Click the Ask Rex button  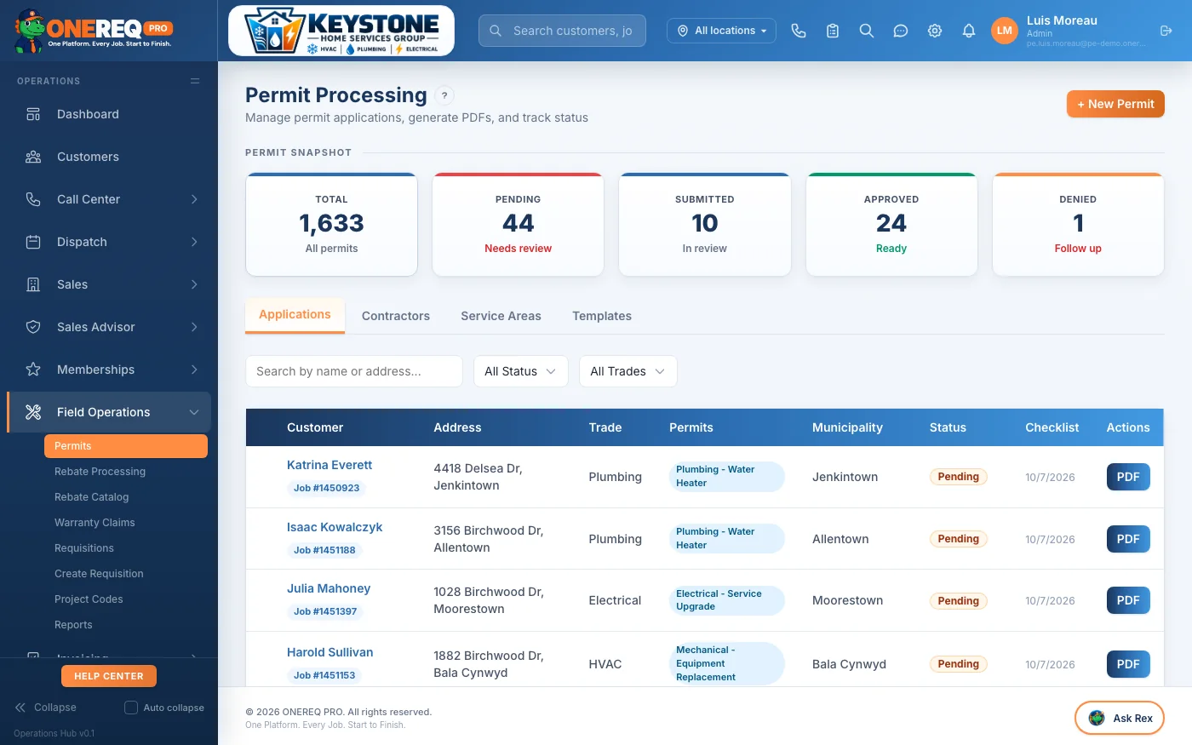1120,718
